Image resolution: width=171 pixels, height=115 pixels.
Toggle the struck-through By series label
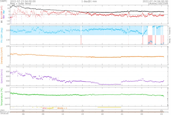click(x=4, y=12)
